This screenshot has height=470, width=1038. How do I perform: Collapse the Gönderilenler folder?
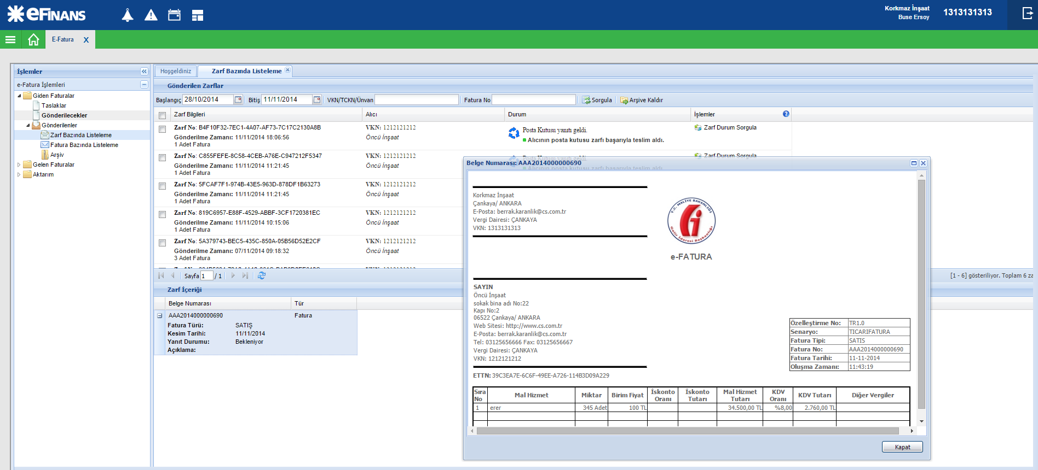(x=28, y=125)
